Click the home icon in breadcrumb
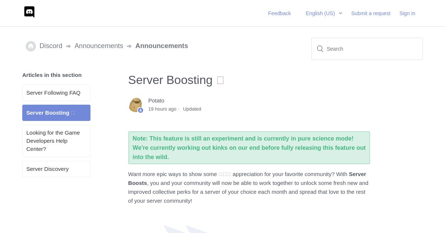Viewport: 445px width, 233px height. [31, 46]
